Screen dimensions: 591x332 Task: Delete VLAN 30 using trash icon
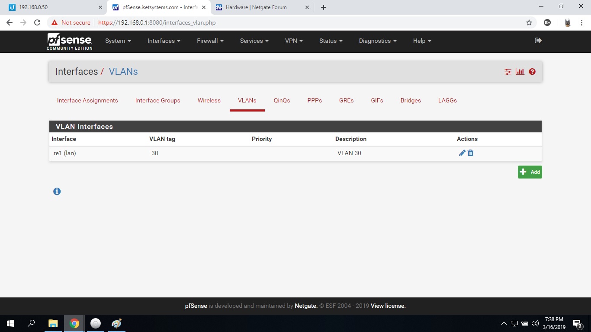click(x=470, y=153)
